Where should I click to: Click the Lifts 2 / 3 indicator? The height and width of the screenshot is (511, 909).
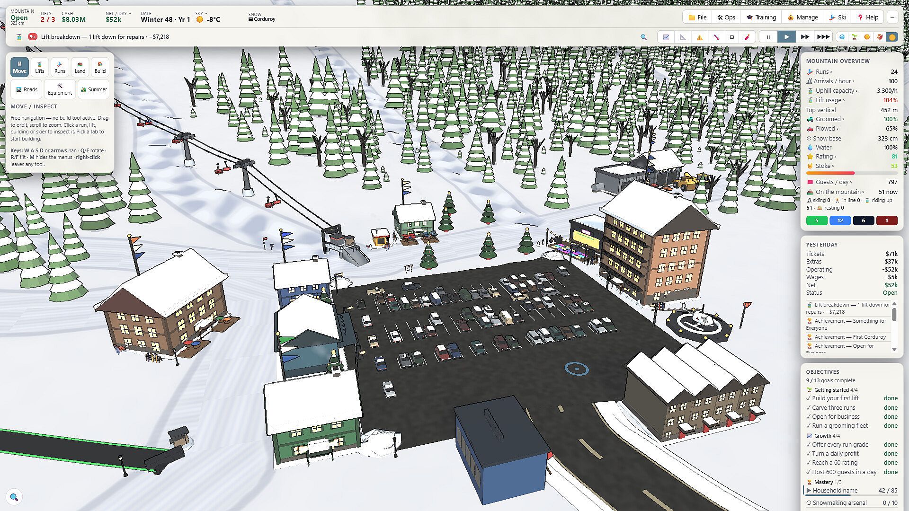47,17
